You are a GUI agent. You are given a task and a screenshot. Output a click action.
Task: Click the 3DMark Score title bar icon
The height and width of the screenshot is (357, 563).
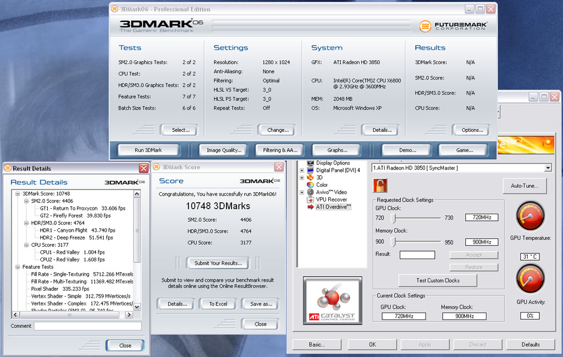tap(156, 167)
